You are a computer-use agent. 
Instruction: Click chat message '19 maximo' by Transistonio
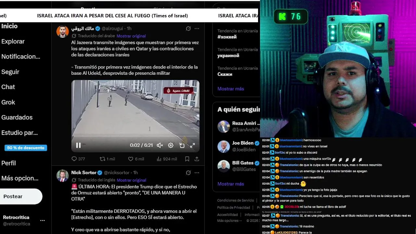[307, 226]
